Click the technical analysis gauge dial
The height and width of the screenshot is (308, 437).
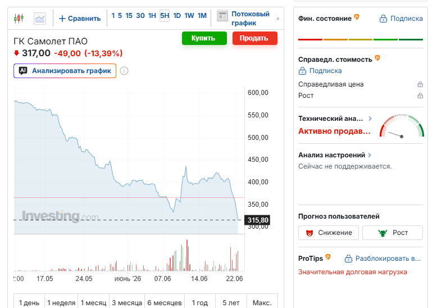(x=402, y=125)
